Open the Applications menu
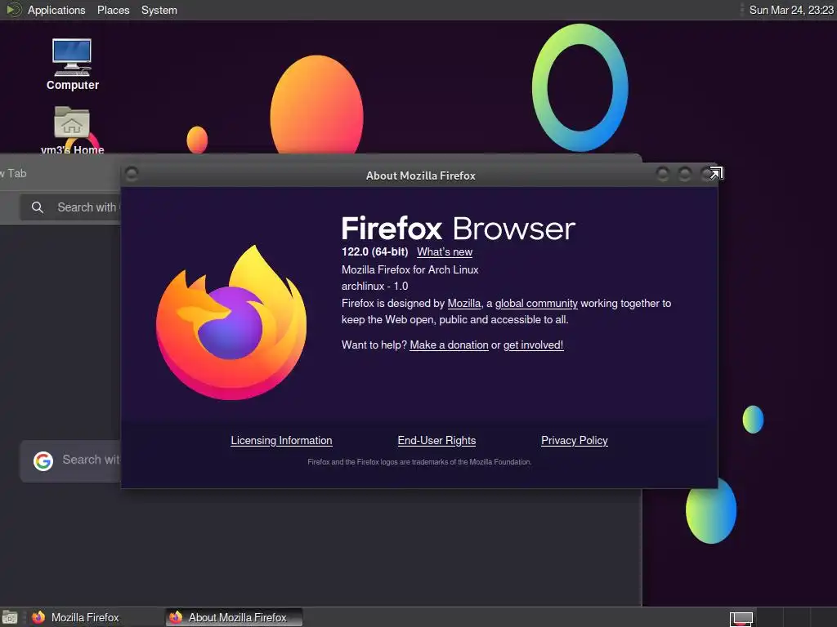This screenshot has height=627, width=837. pos(56,10)
